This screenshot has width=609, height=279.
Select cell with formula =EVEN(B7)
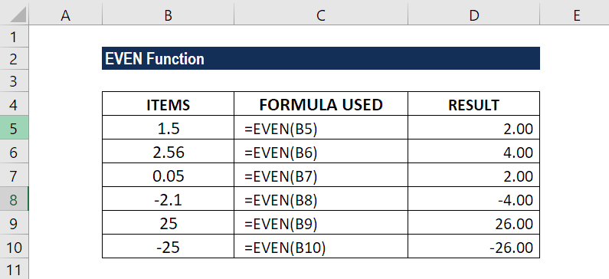click(321, 175)
